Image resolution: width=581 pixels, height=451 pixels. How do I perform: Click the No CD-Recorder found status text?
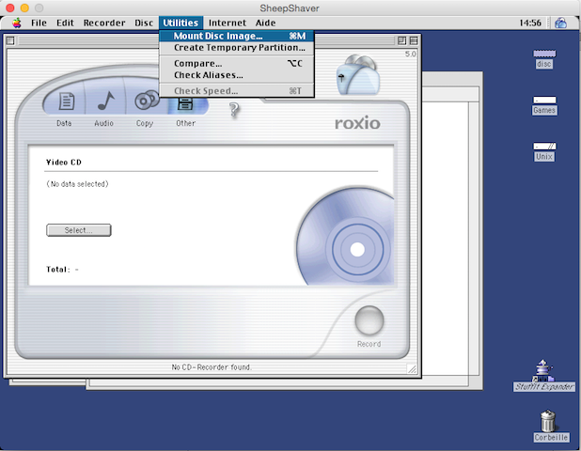pyautogui.click(x=212, y=367)
